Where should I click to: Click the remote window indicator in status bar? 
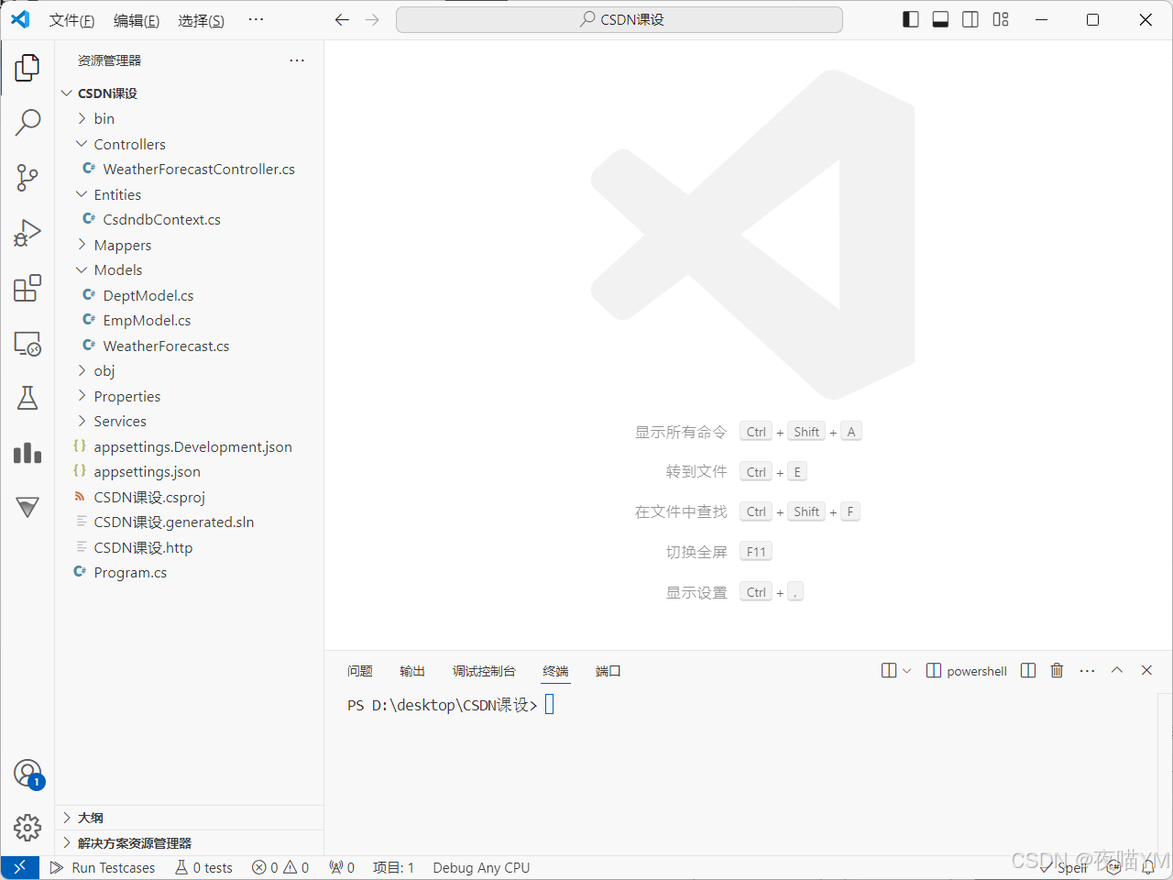click(x=19, y=867)
